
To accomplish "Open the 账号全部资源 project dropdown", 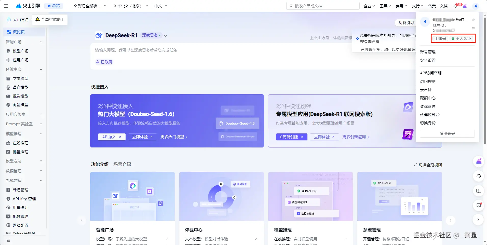I will click(90, 6).
